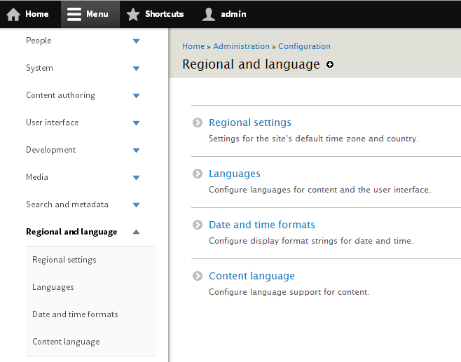Follow the Administration breadcrumb link
Screen dimensions: 461x362
pyautogui.click(x=242, y=46)
